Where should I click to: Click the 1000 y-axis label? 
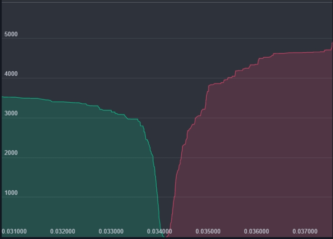click(x=11, y=193)
